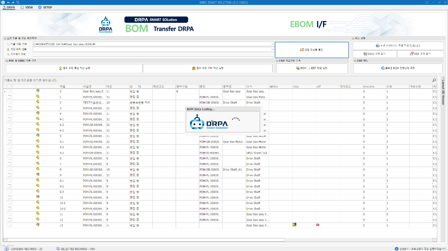Click the BOM status lookup button under ERP

398,68
